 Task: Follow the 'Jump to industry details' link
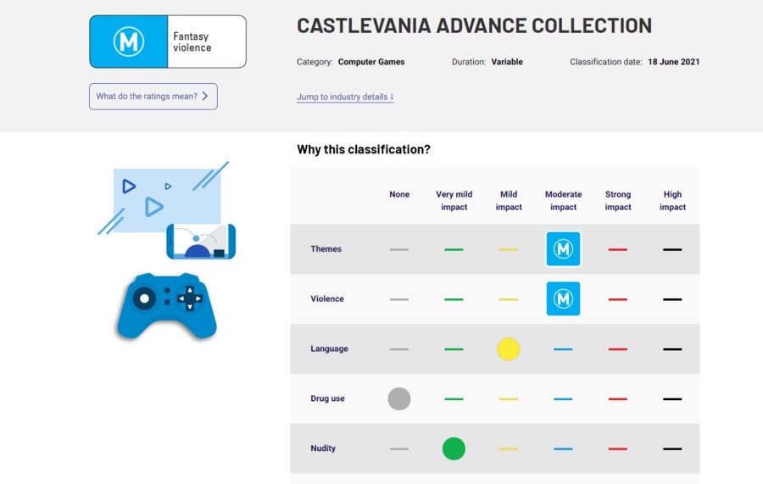[345, 97]
